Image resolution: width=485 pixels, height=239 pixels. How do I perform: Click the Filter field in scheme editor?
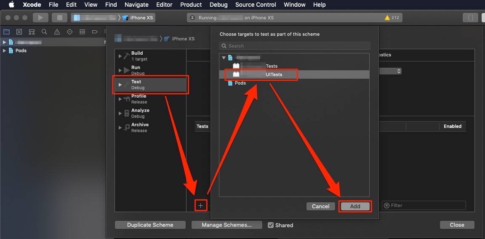pyautogui.click(x=424, y=205)
